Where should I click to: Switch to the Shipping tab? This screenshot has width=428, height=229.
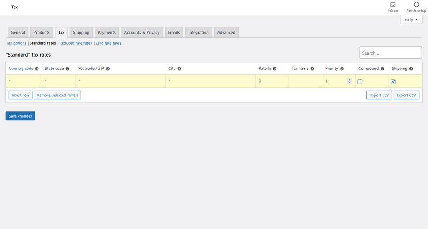81,32
